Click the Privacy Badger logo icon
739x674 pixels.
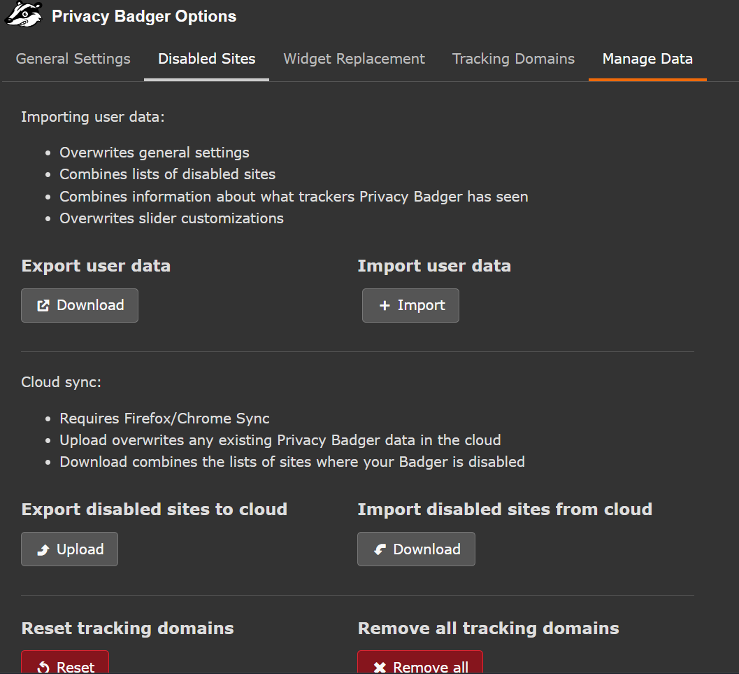click(24, 14)
